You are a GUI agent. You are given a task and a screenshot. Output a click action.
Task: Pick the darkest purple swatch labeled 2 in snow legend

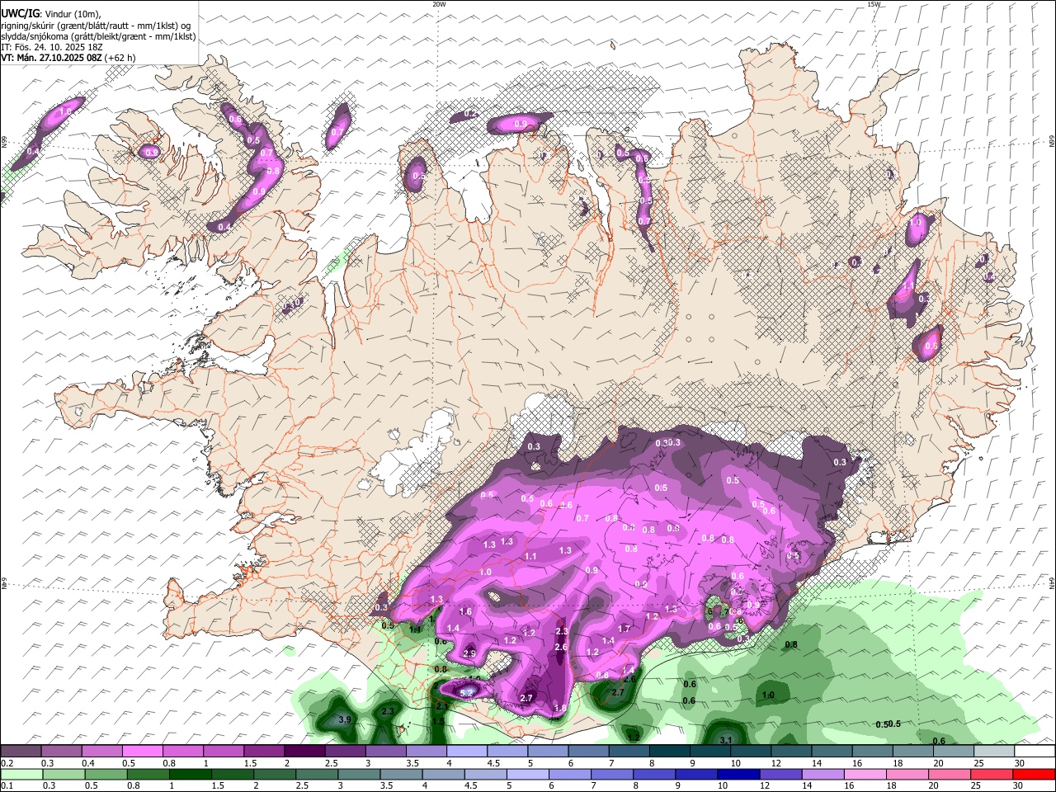[304, 752]
